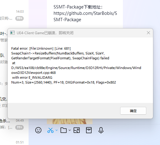160x145 pixels.
Task: Click the 'WindowsD3D12Viewport.cpp:468' path text
Action: [76, 70]
